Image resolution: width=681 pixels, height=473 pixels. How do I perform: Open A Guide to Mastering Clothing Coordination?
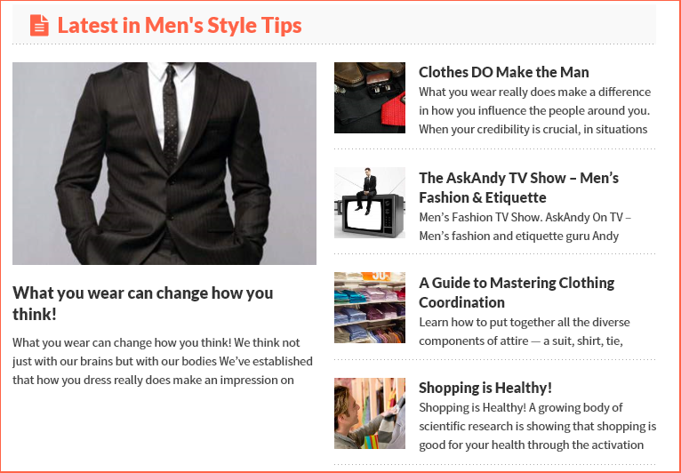tap(517, 293)
